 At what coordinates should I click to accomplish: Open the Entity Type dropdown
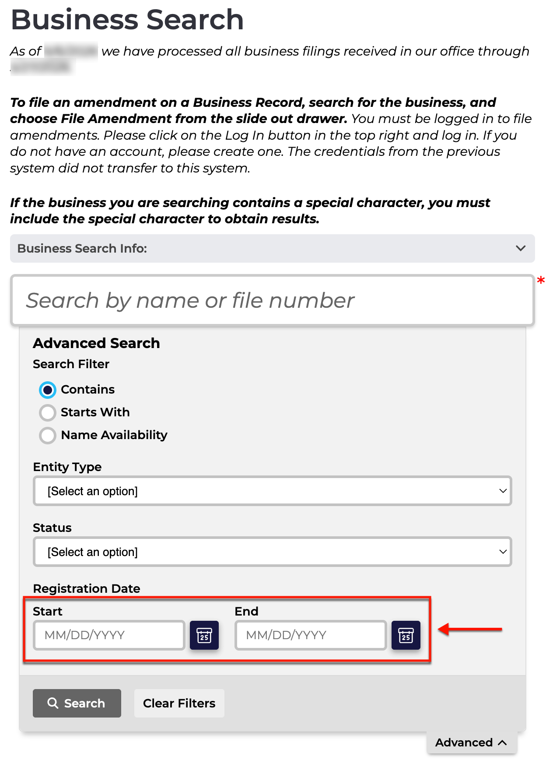(273, 491)
